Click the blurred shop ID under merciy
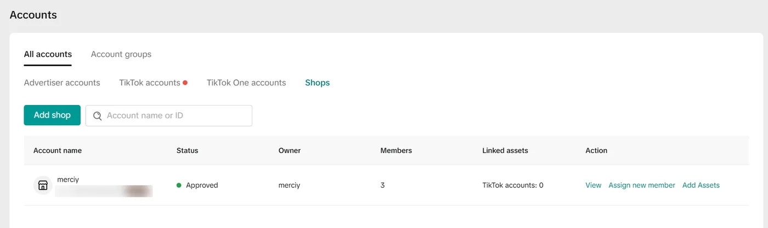 click(104, 191)
